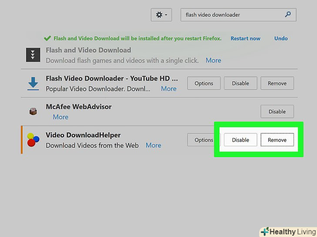The height and width of the screenshot is (237, 317).
Task: Click the search magnifier icon
Action: click(288, 14)
